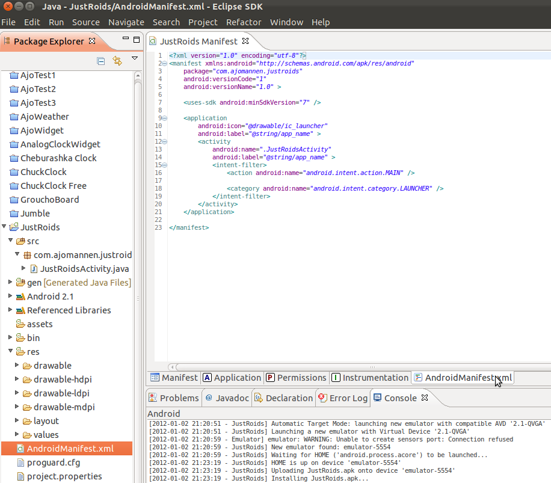Open the Window menu
This screenshot has width=551, height=483.
tap(287, 22)
